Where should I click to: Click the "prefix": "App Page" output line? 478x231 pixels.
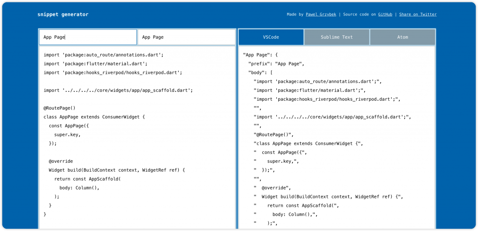point(276,63)
